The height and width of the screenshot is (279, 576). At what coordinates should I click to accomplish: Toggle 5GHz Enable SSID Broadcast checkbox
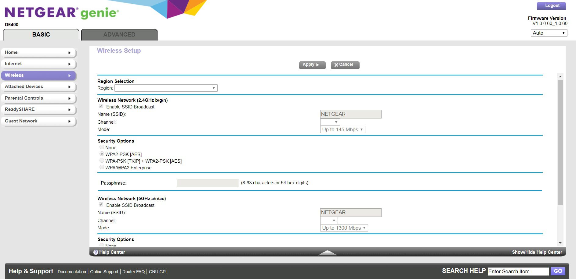click(101, 205)
